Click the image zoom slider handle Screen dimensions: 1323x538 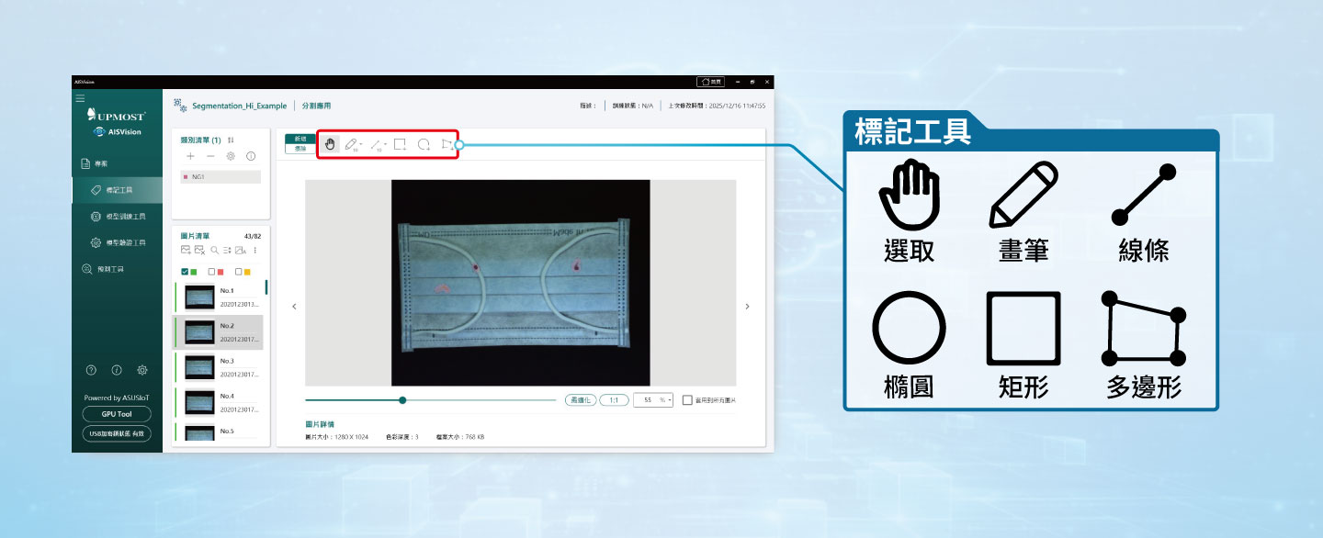[x=402, y=399]
